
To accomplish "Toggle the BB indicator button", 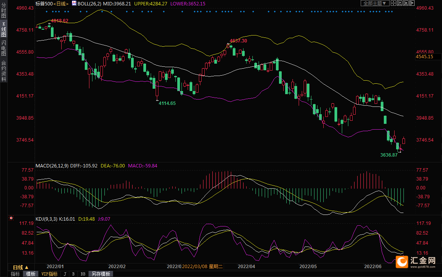I will pyautogui.click(x=83, y=274).
